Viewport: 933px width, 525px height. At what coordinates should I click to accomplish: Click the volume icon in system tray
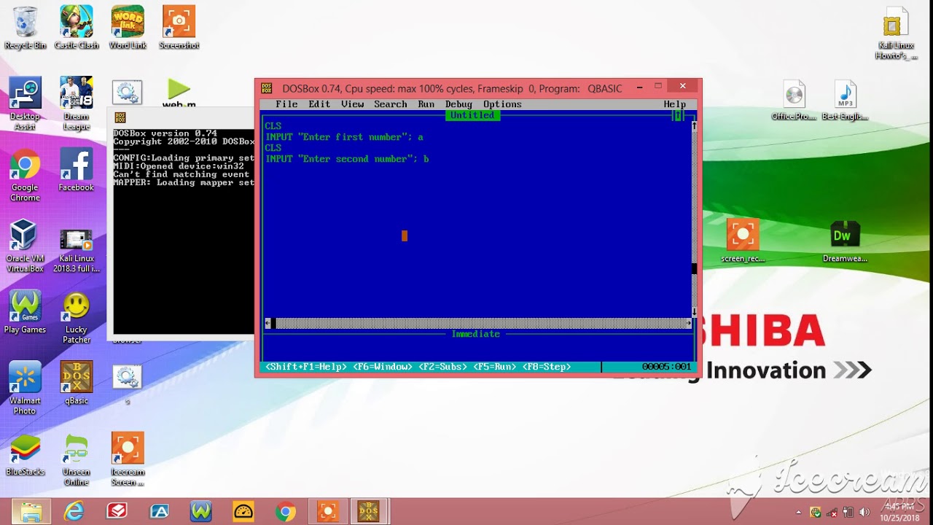864,512
